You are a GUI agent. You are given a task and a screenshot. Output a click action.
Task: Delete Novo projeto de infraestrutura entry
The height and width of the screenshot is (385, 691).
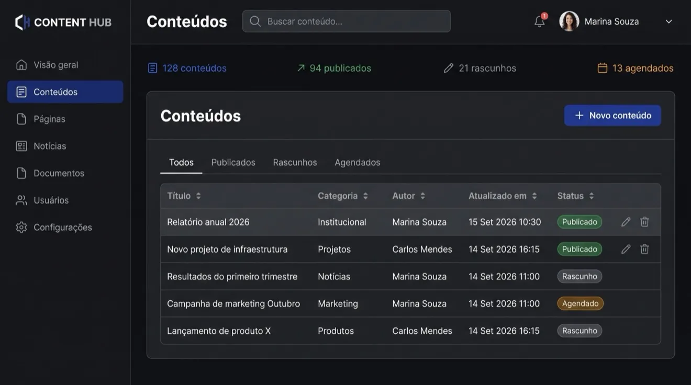click(644, 249)
